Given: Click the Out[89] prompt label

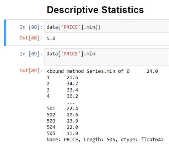Looking at the screenshot, I should (31, 71).
